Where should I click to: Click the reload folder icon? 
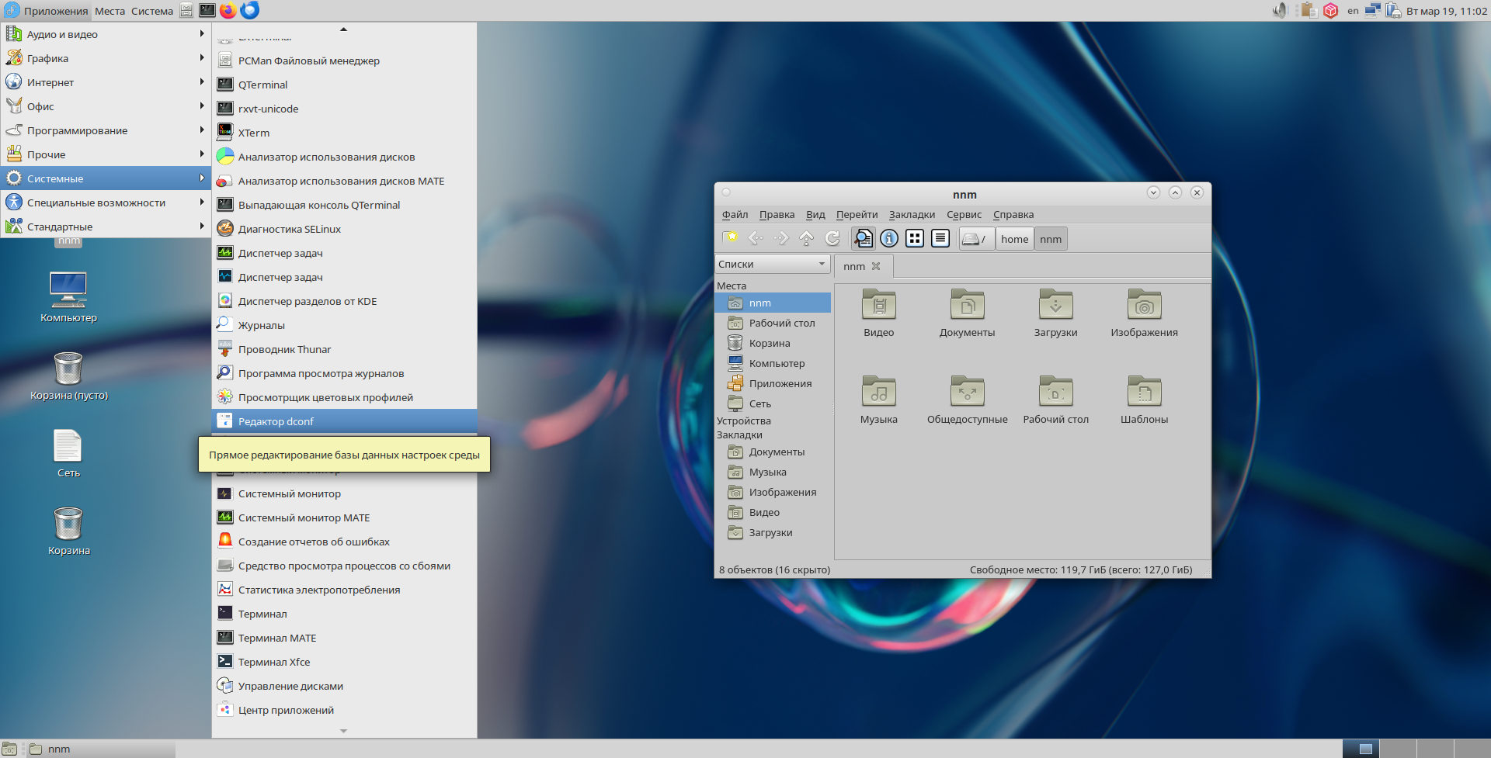point(832,239)
